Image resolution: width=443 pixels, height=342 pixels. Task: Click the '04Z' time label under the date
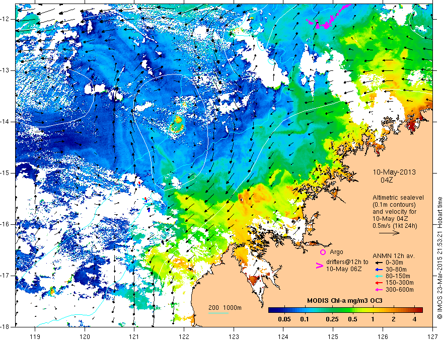click(387, 180)
